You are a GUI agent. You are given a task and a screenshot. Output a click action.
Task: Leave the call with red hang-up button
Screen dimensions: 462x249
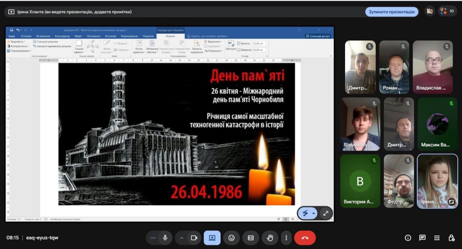pyautogui.click(x=305, y=238)
